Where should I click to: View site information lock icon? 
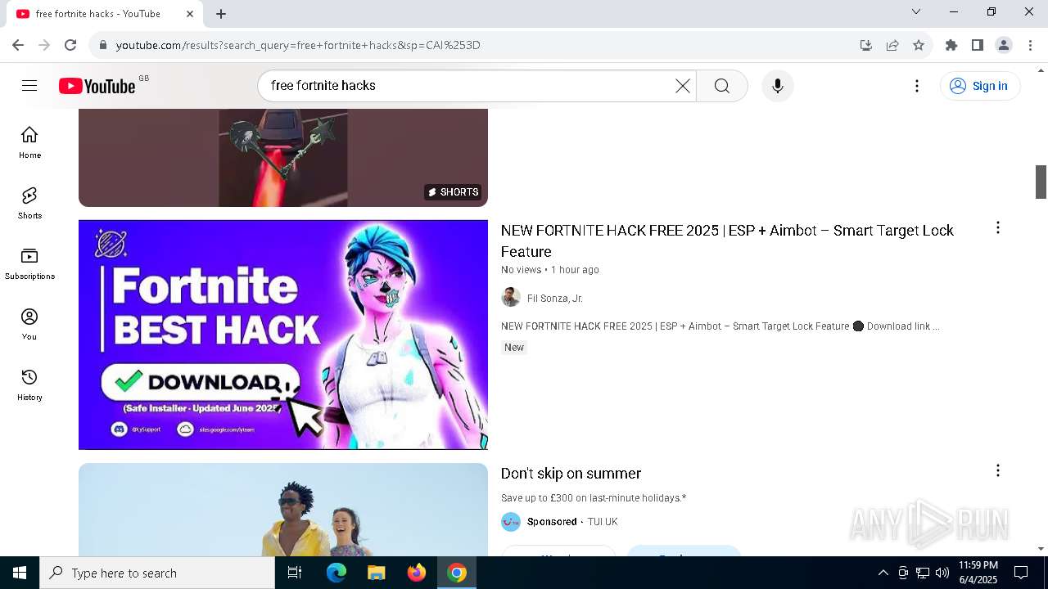(103, 45)
